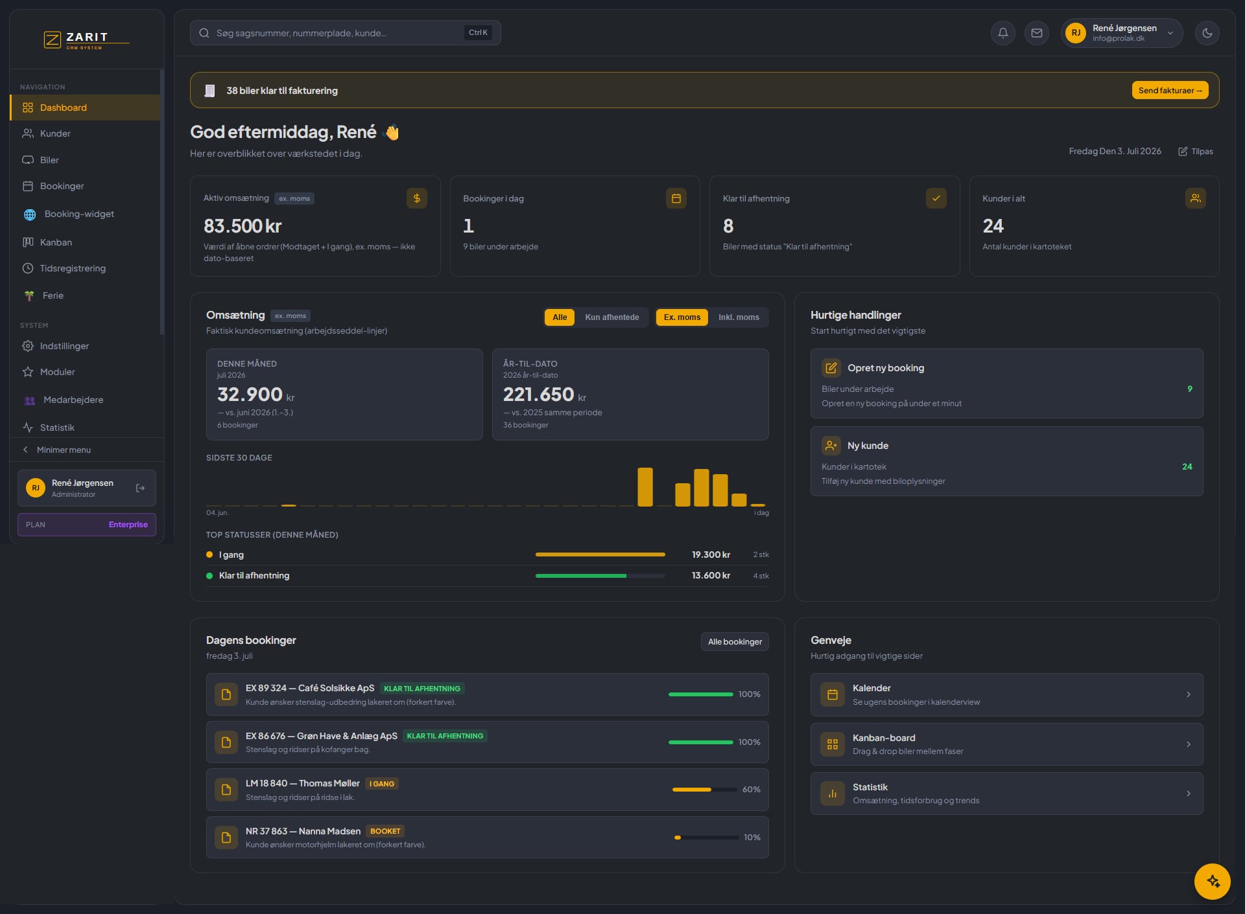1245x914 pixels.
Task: Click the Ny kunde card
Action: pos(1006,461)
